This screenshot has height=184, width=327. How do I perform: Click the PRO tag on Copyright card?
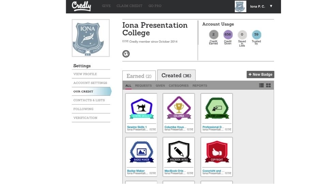pyautogui.click(x=228, y=173)
